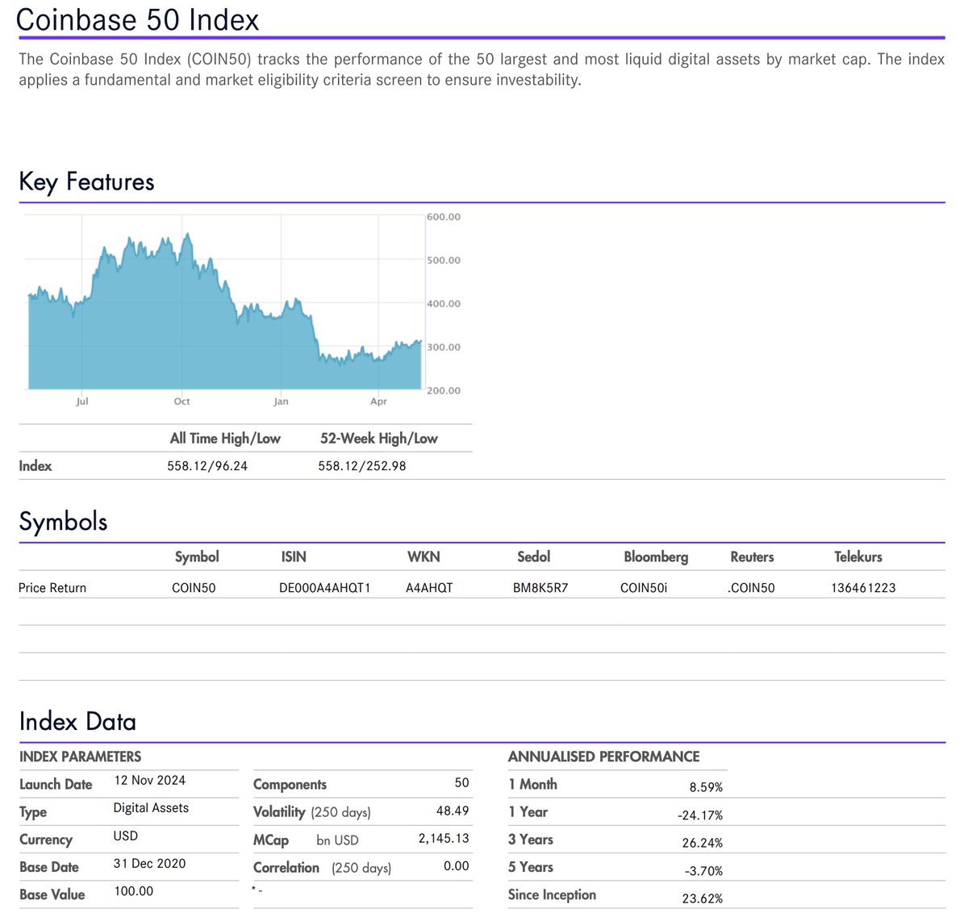This screenshot has width=968, height=917.
Task: Click the USD currency value
Action: point(126,836)
